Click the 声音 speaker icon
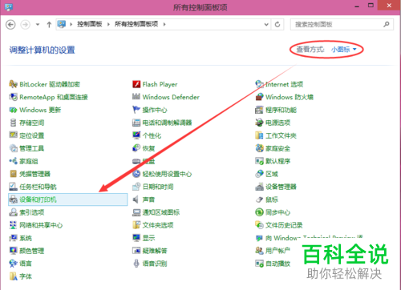 click(x=136, y=199)
